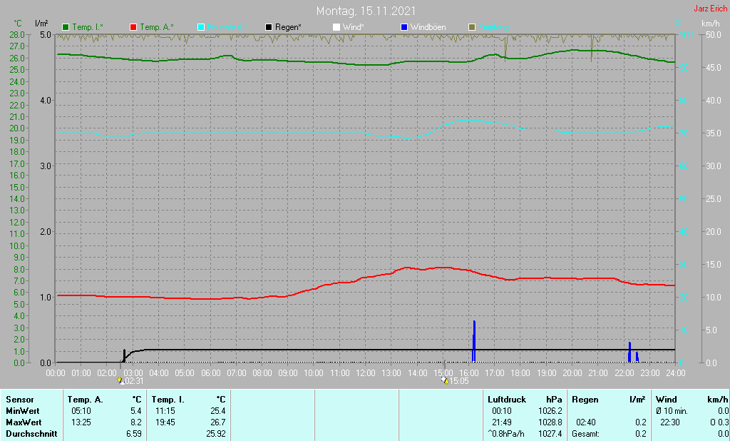The height and width of the screenshot is (441, 730).
Task: Click the 5.4 minimum outdoor temperature value
Action: pos(135,411)
